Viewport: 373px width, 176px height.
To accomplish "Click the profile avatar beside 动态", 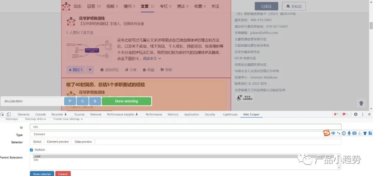I will tap(66, 6).
